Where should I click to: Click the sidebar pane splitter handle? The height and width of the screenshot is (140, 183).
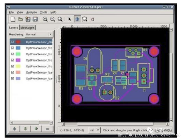(56, 79)
